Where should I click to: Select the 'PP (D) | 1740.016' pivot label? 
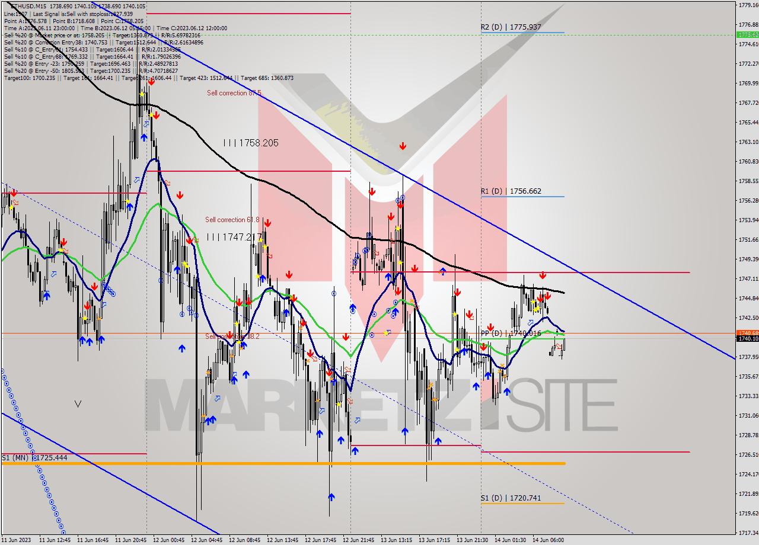point(511,334)
